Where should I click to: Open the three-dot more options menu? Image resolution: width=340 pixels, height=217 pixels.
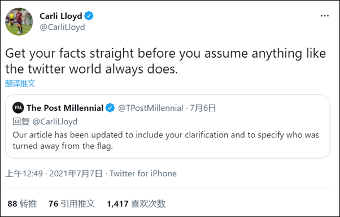pos(325,16)
